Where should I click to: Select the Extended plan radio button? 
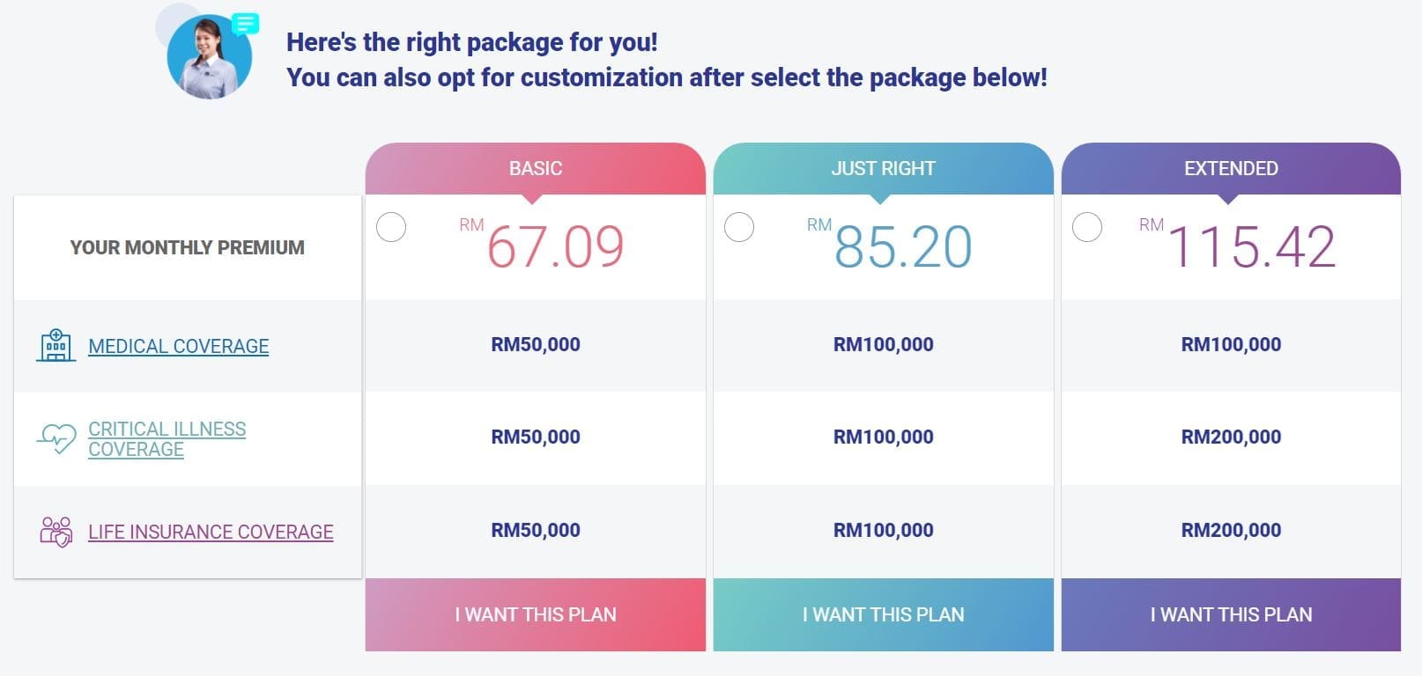[x=1087, y=226]
